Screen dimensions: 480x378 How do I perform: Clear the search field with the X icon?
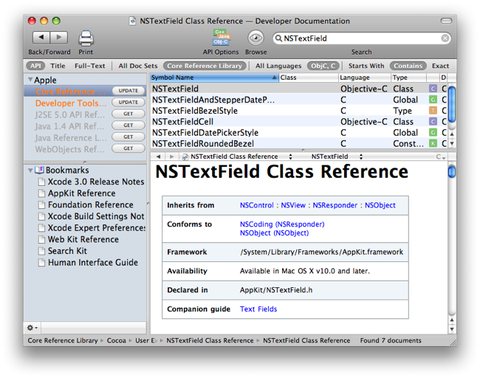click(445, 38)
